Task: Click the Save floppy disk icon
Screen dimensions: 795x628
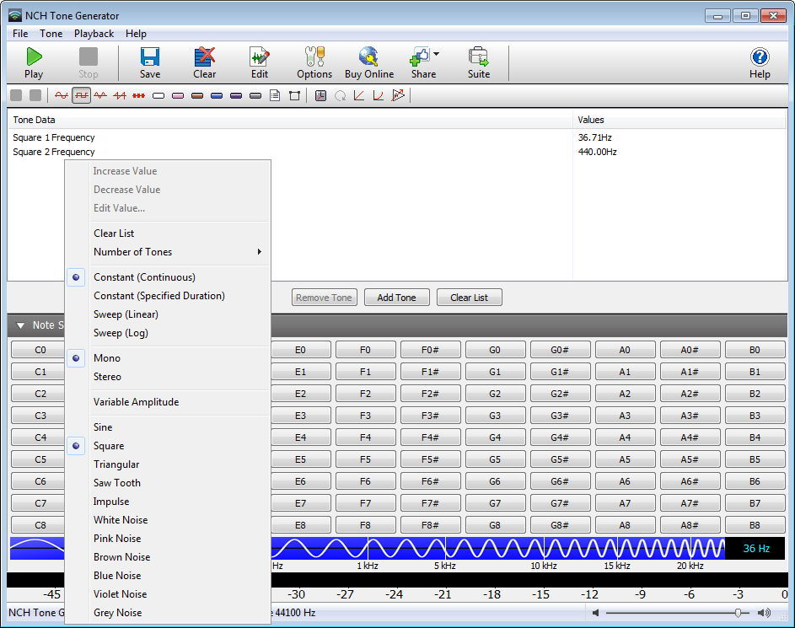Action: [x=150, y=56]
